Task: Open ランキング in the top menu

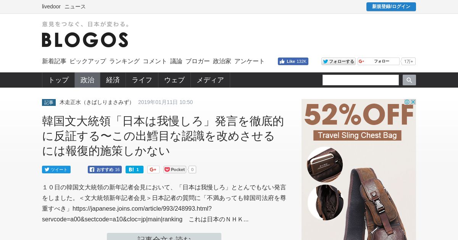Action: click(124, 61)
